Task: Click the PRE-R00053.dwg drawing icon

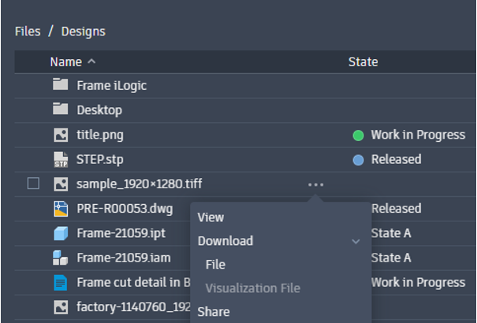Action: pyautogui.click(x=61, y=209)
